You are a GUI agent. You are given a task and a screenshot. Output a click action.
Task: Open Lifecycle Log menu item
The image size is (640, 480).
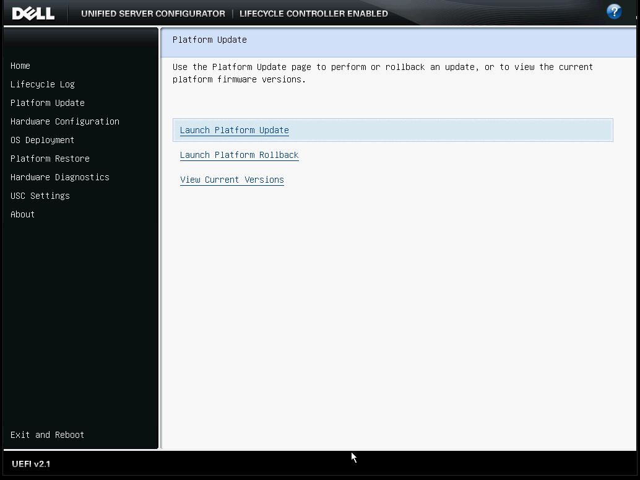(43, 84)
